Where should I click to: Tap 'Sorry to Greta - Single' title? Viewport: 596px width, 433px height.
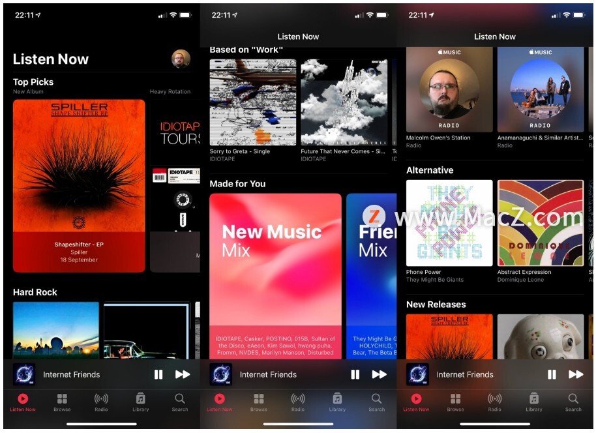click(x=240, y=151)
